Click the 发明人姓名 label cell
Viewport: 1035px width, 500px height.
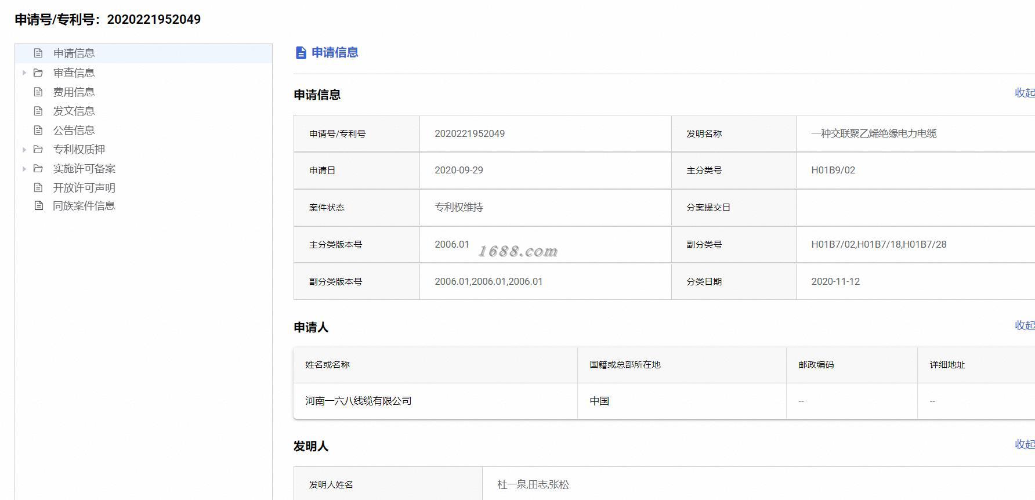(388, 484)
